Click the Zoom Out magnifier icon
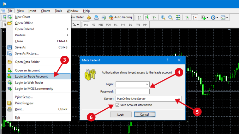The image size is (239, 134). [171, 18]
